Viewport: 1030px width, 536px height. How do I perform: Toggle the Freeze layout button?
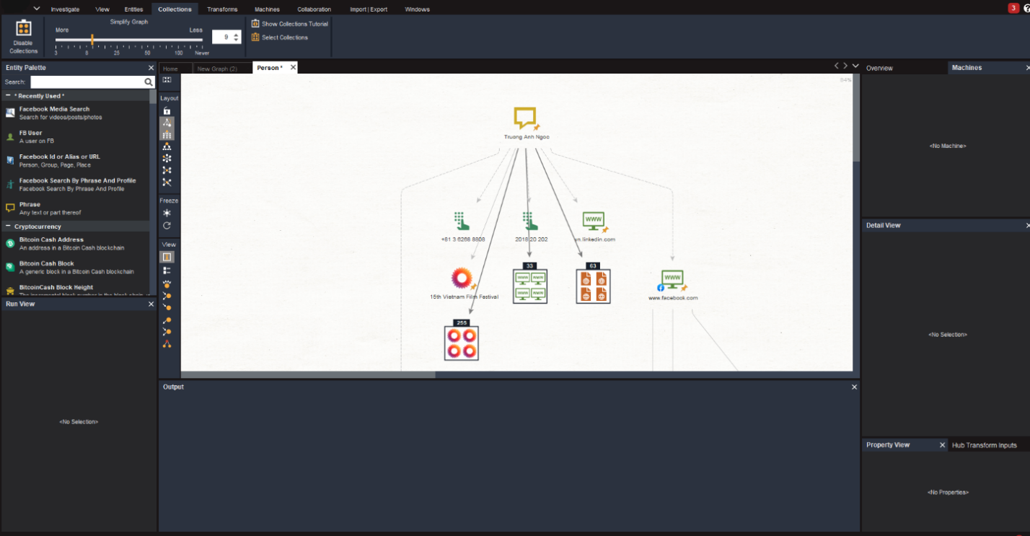point(167,213)
